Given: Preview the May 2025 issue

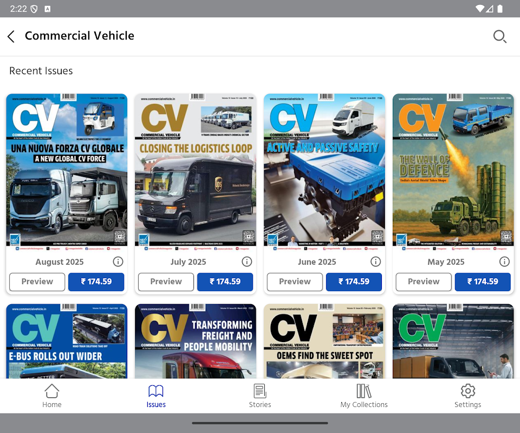Looking at the screenshot, I should tap(424, 282).
